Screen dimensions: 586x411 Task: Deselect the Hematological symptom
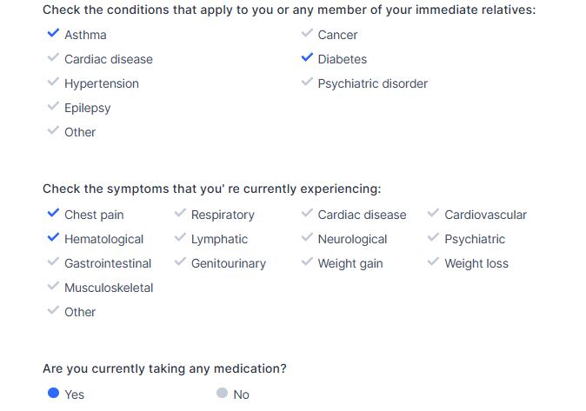(54, 239)
